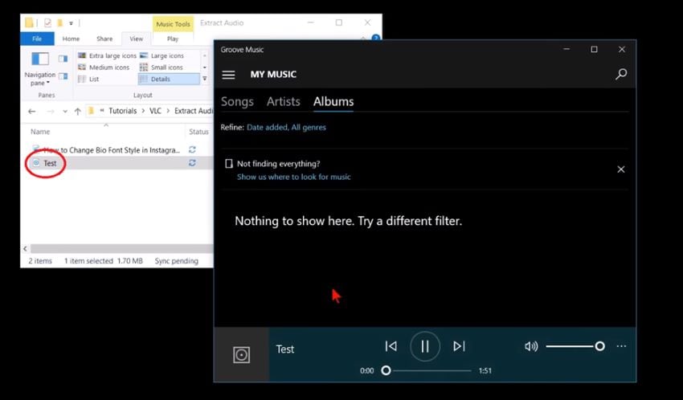Click sync status icon of Test file
Image resolution: width=683 pixels, height=400 pixels.
pyautogui.click(x=192, y=163)
